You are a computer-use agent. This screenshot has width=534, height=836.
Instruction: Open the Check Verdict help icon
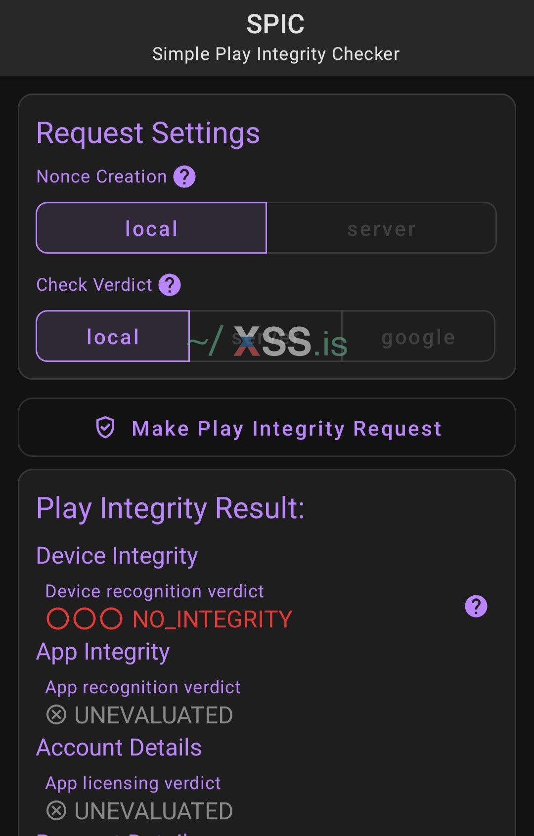coord(170,285)
